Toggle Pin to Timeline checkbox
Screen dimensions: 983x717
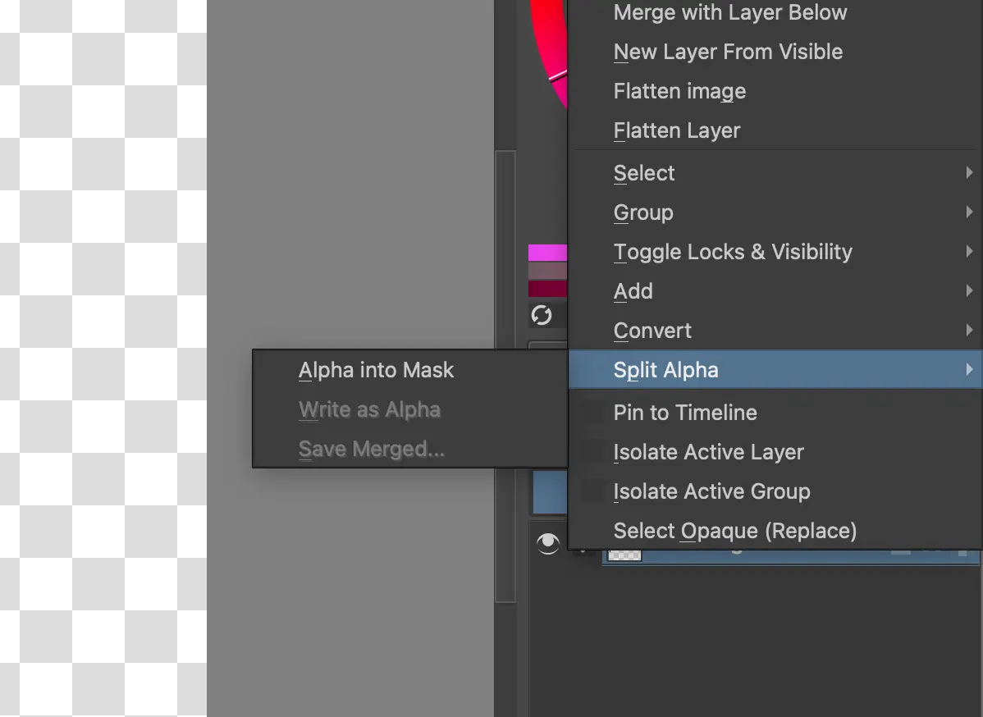click(x=592, y=413)
